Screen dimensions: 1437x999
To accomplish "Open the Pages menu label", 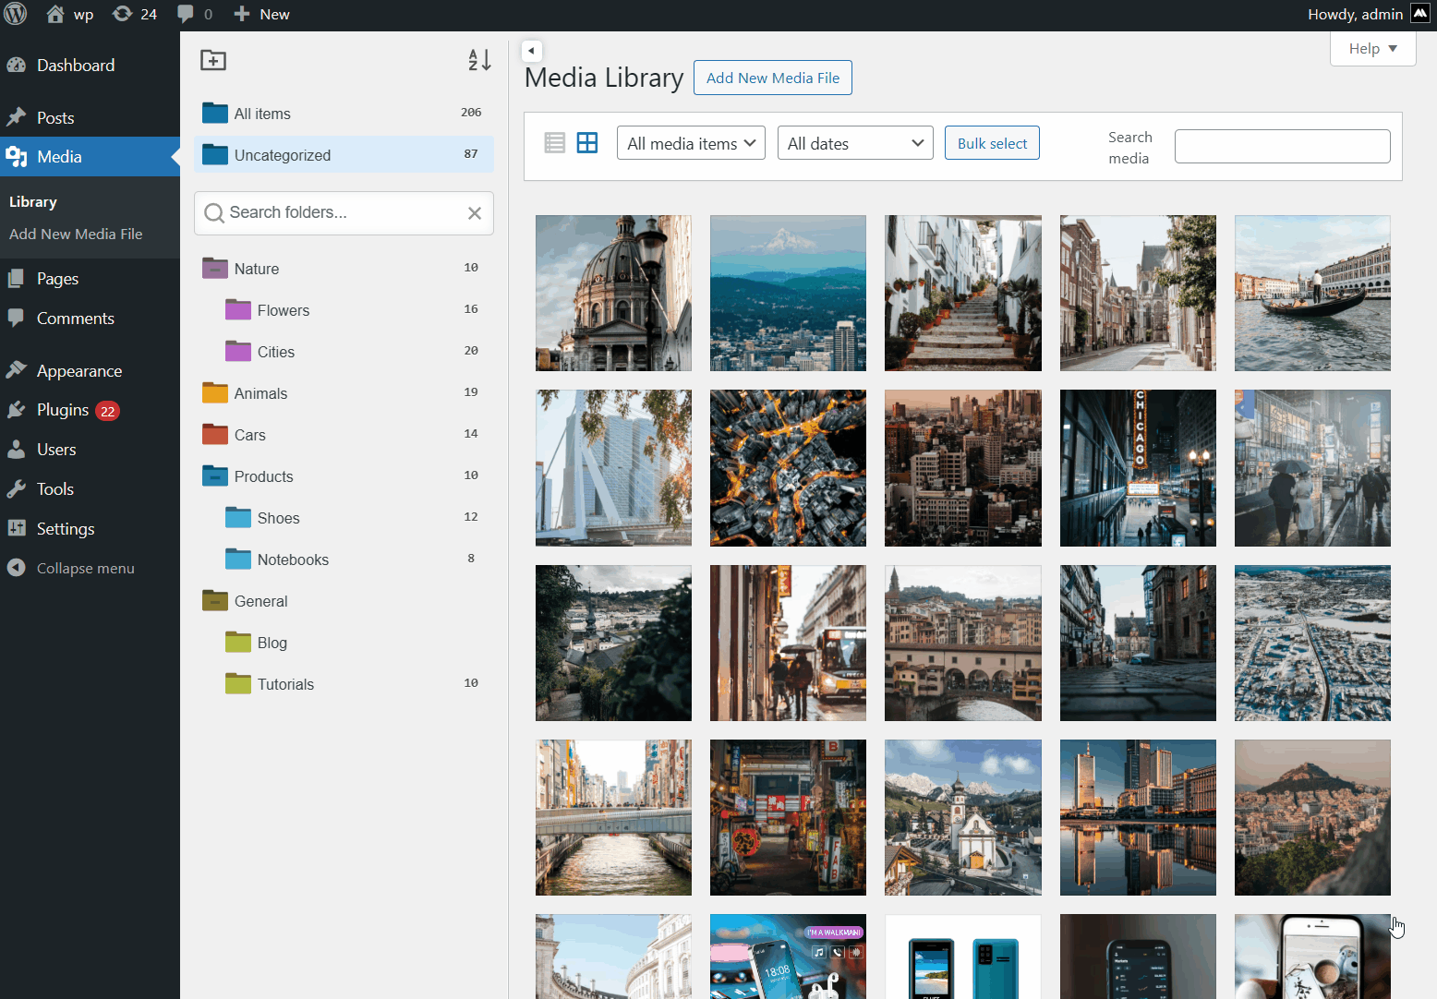I will [x=57, y=279].
